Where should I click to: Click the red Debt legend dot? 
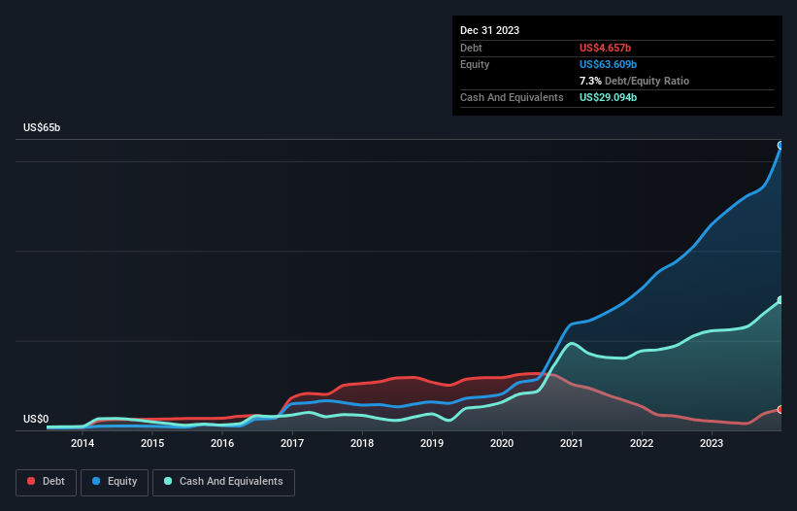tap(31, 481)
